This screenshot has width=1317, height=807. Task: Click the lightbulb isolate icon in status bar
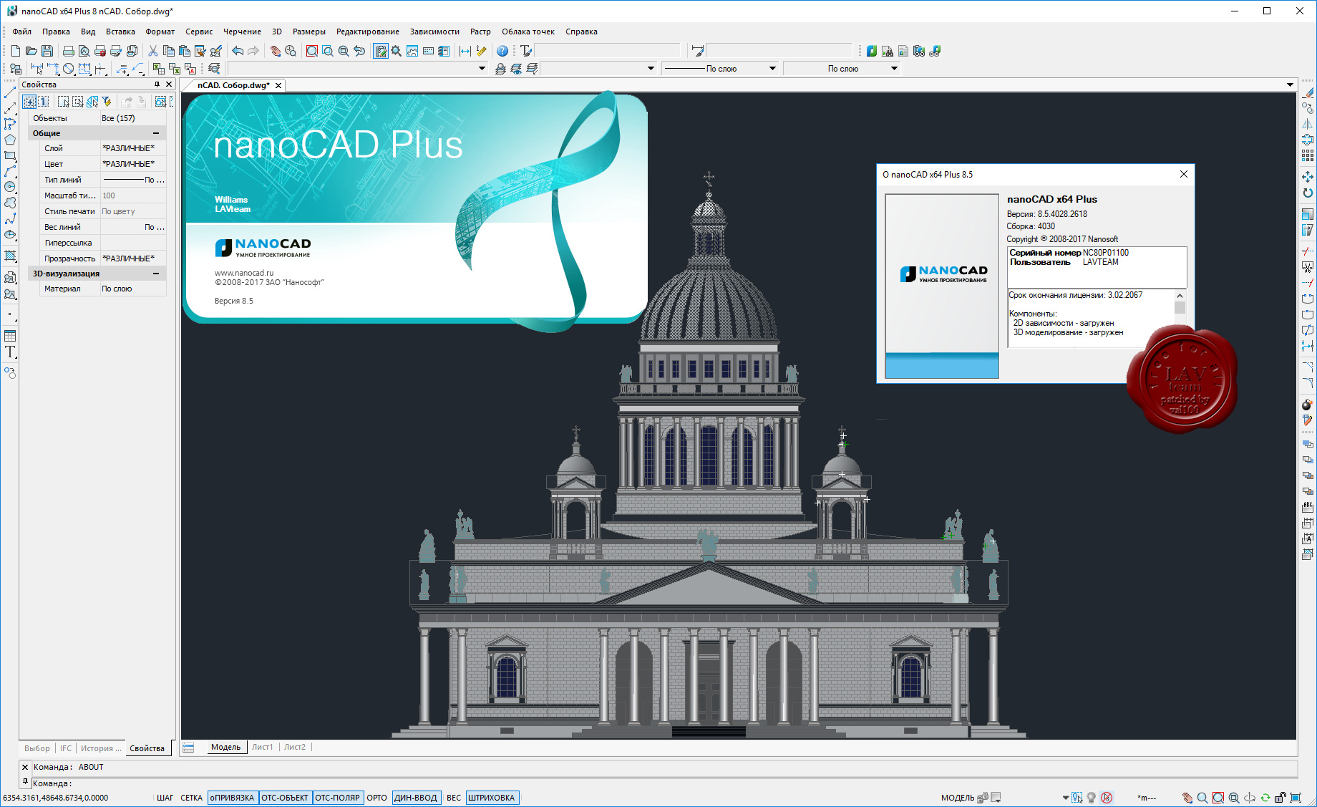pyautogui.click(x=1092, y=798)
